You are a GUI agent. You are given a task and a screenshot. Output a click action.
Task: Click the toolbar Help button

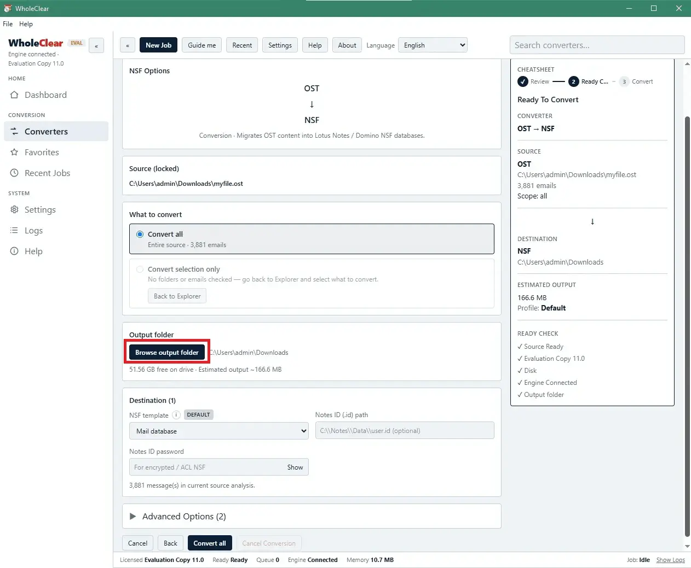click(x=315, y=45)
